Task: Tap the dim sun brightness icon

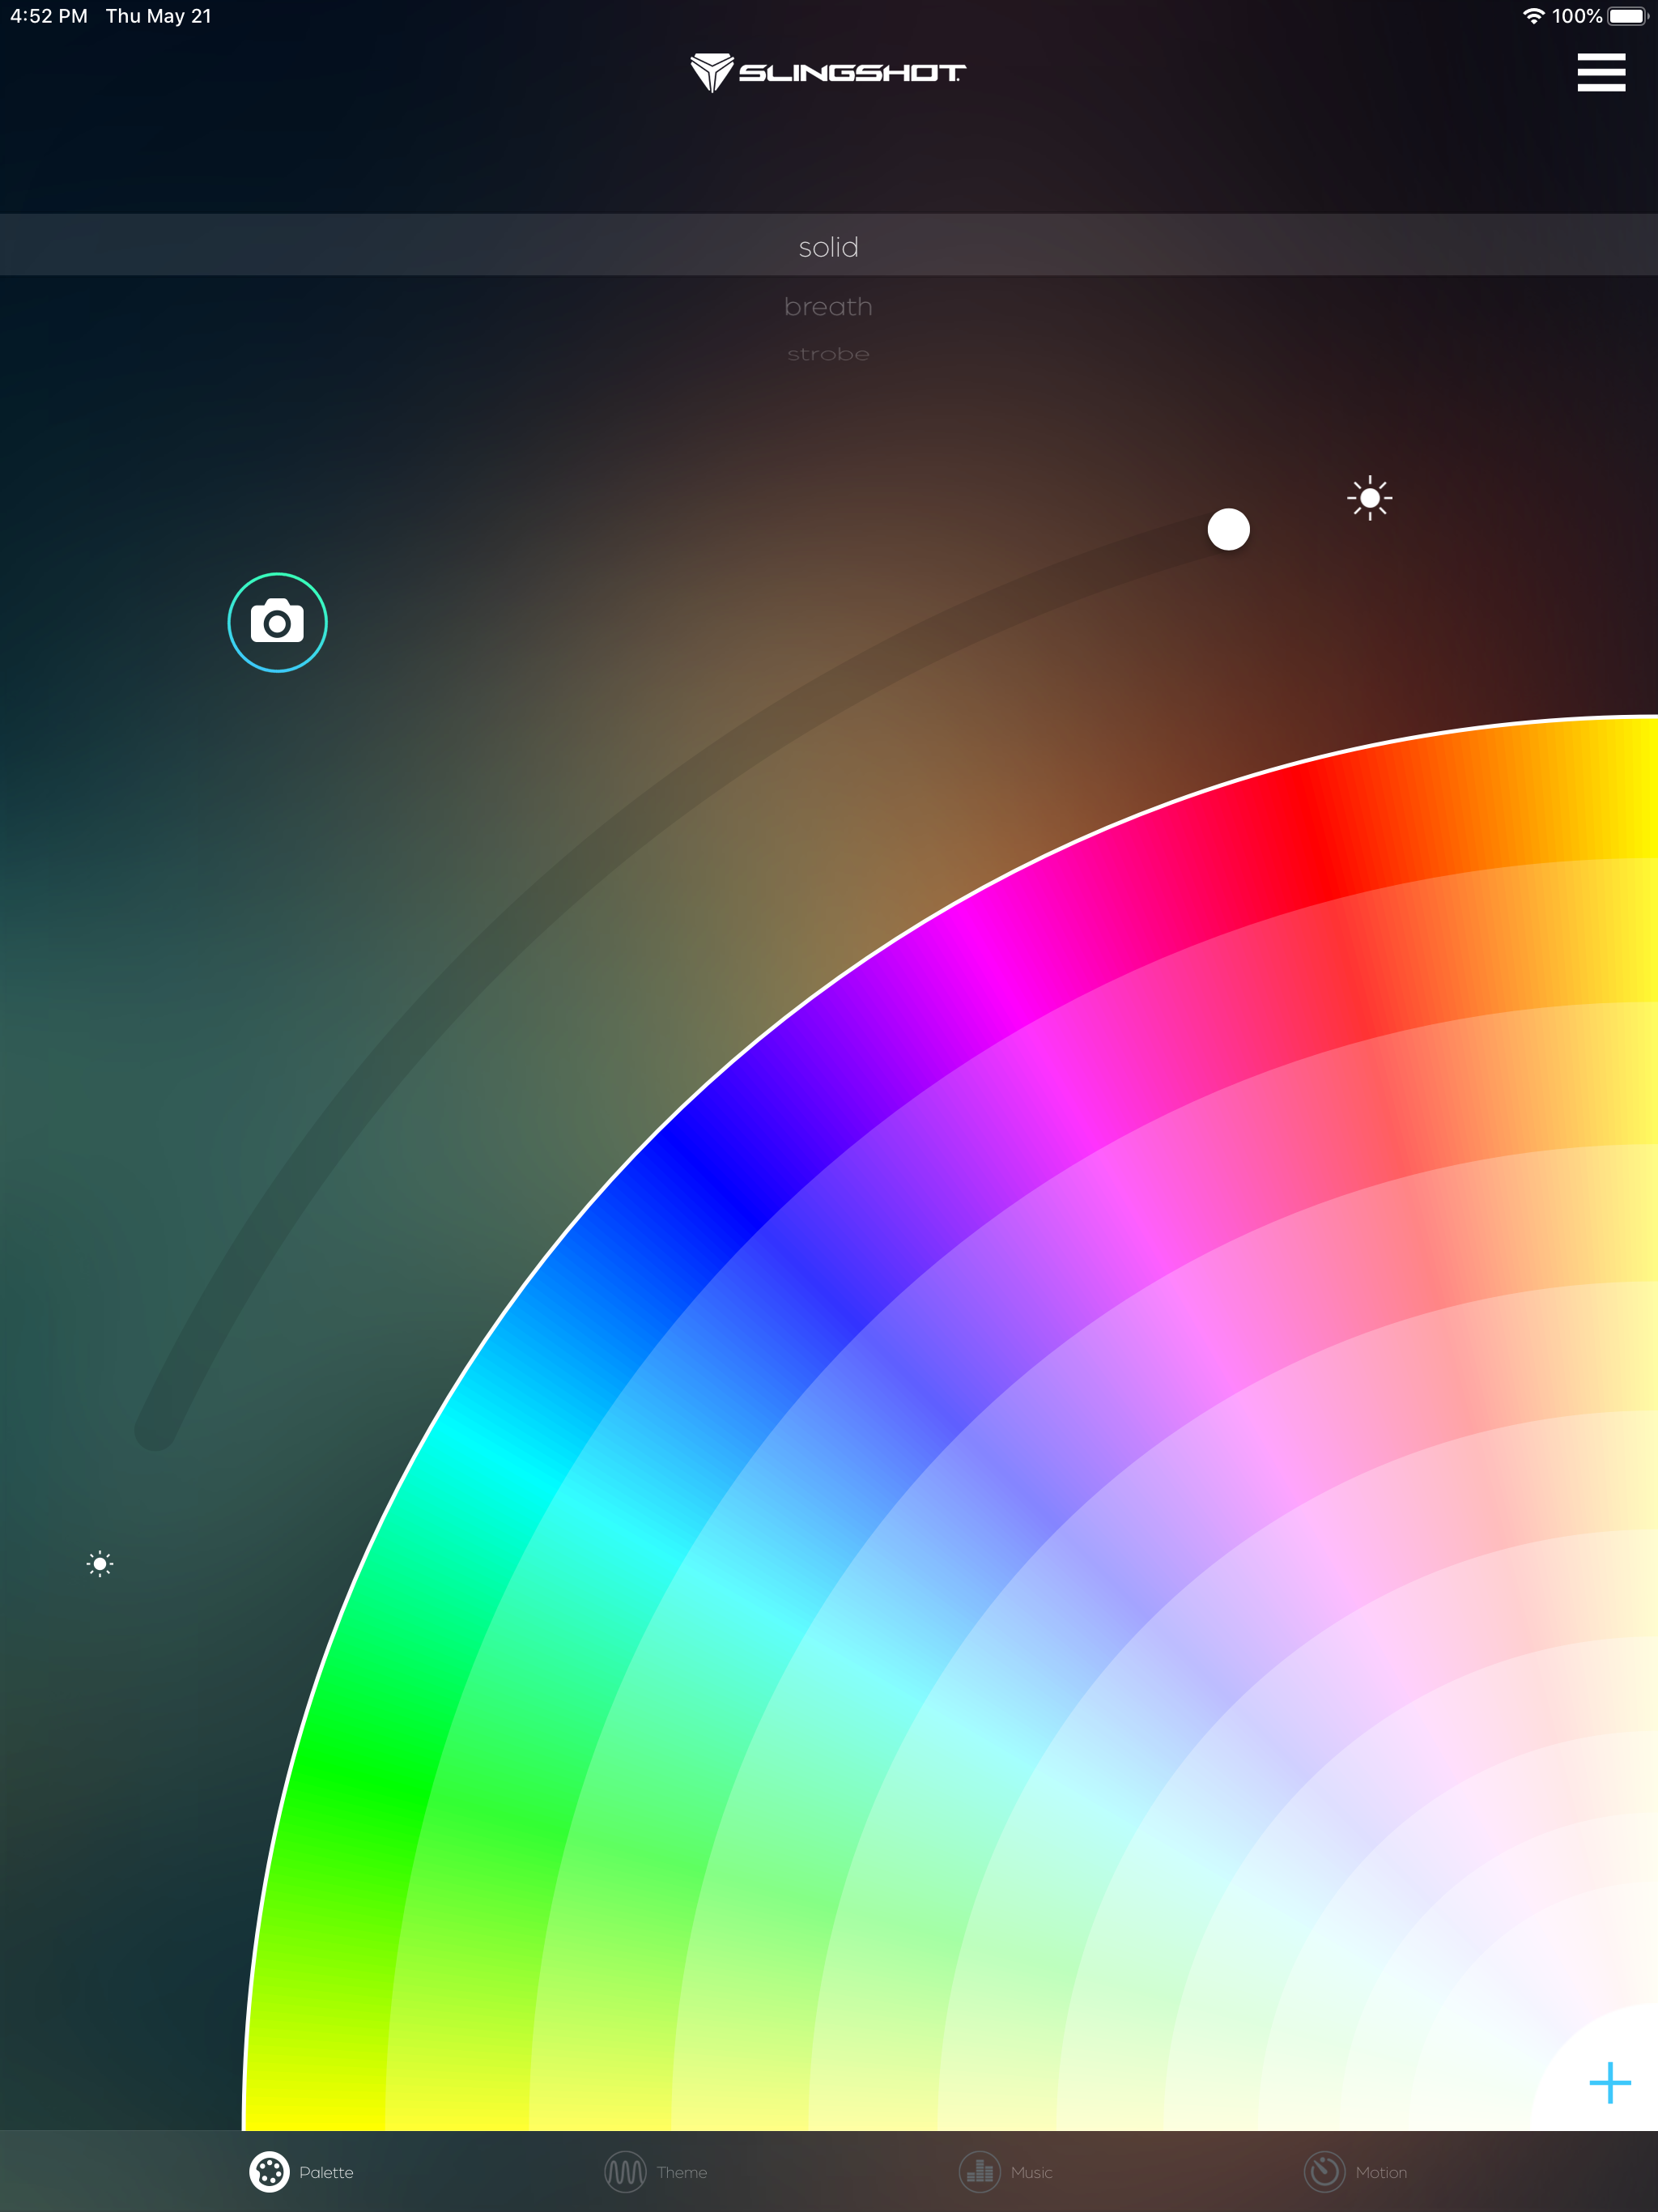Action: (x=100, y=1564)
